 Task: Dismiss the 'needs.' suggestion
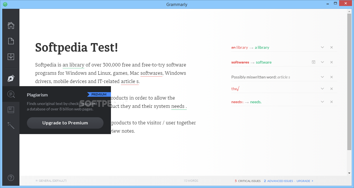pyautogui.click(x=331, y=102)
